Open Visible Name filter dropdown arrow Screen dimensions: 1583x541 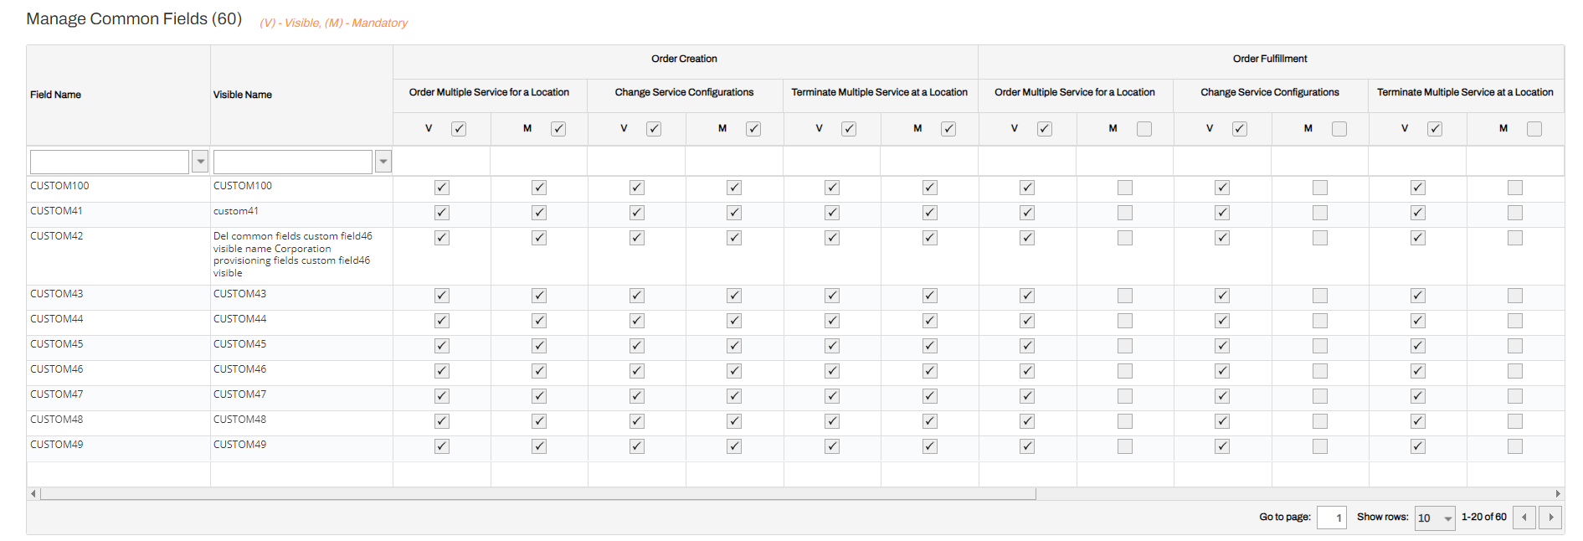pyautogui.click(x=383, y=162)
